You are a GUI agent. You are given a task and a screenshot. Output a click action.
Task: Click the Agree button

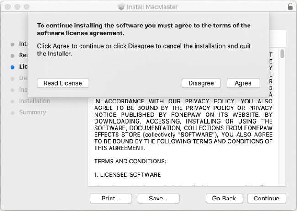pyautogui.click(x=243, y=83)
